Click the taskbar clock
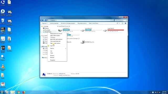168x94 pixels. (164, 92)
